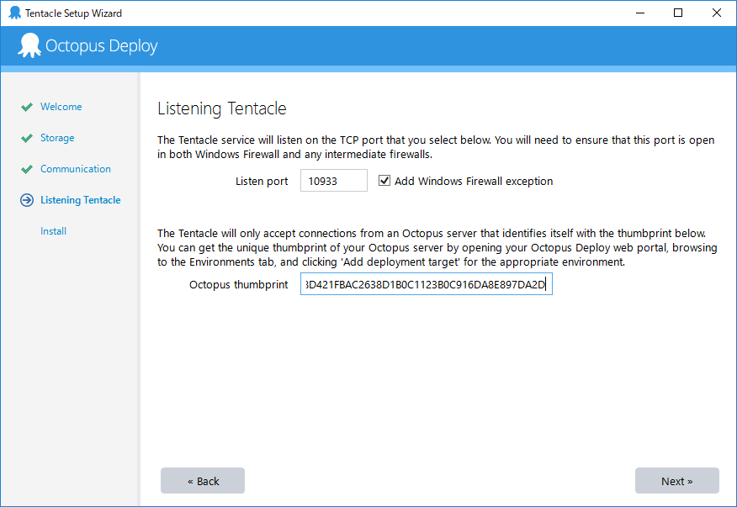
Task: Click the Next button
Action: point(676,481)
